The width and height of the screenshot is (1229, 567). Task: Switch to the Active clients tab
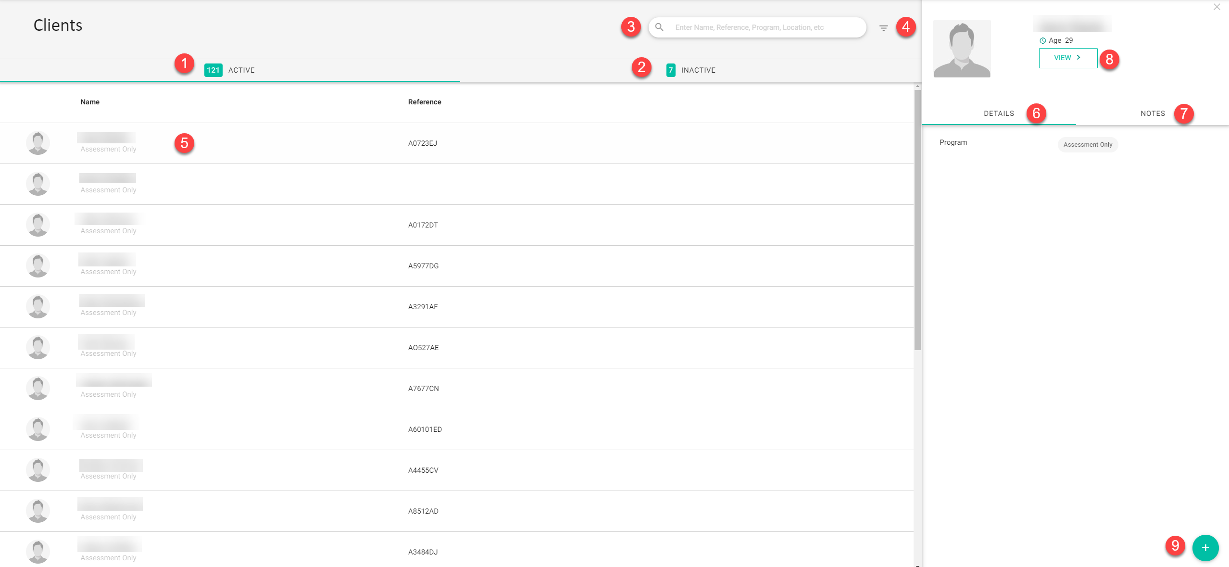click(230, 70)
